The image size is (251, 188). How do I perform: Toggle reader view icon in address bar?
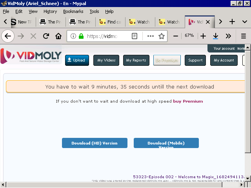tap(134, 36)
